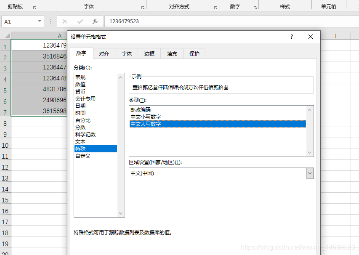Select 科学记数 category
This screenshot has height=255, width=359.
pos(96,134)
